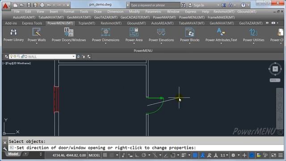Click the ViewCube top face

coord(275,69)
